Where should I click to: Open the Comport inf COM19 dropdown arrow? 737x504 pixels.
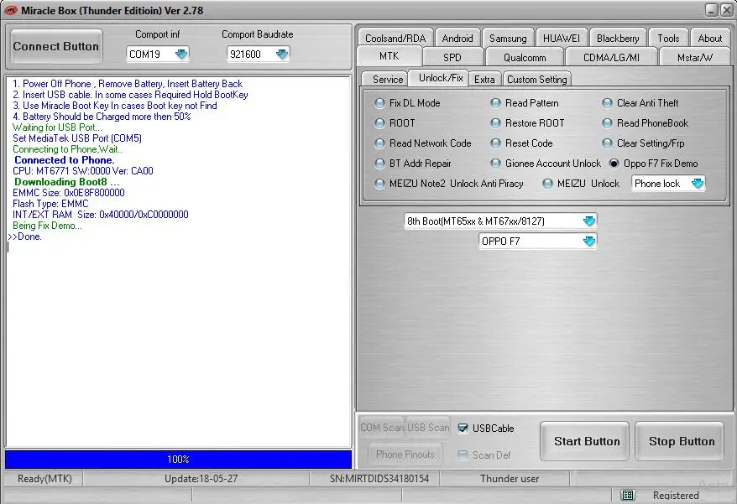point(181,54)
